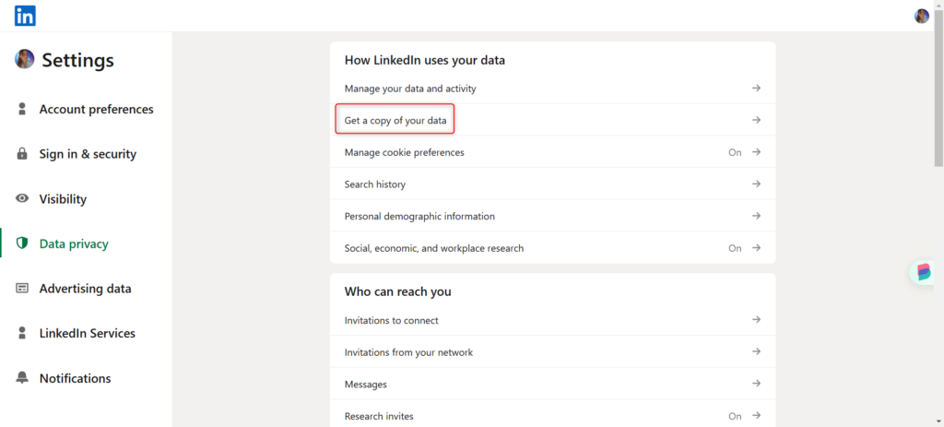
Task: Click the eye icon beside Visibility
Action: click(x=22, y=199)
